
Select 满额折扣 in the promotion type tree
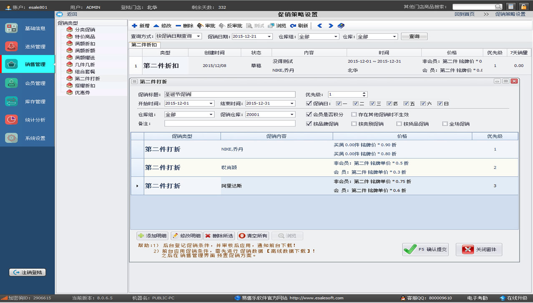click(85, 44)
